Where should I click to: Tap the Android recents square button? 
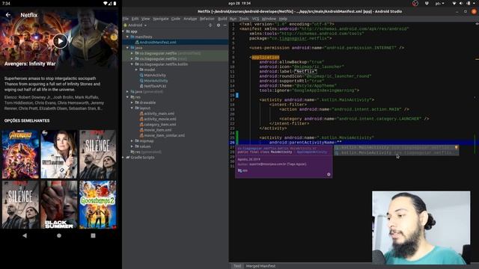pyautogui.click(x=93, y=235)
